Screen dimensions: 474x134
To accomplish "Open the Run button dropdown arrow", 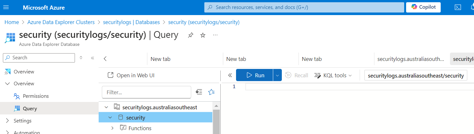I will 277,75.
